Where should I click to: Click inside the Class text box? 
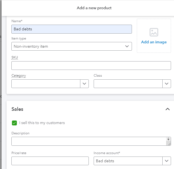pos(128,84)
